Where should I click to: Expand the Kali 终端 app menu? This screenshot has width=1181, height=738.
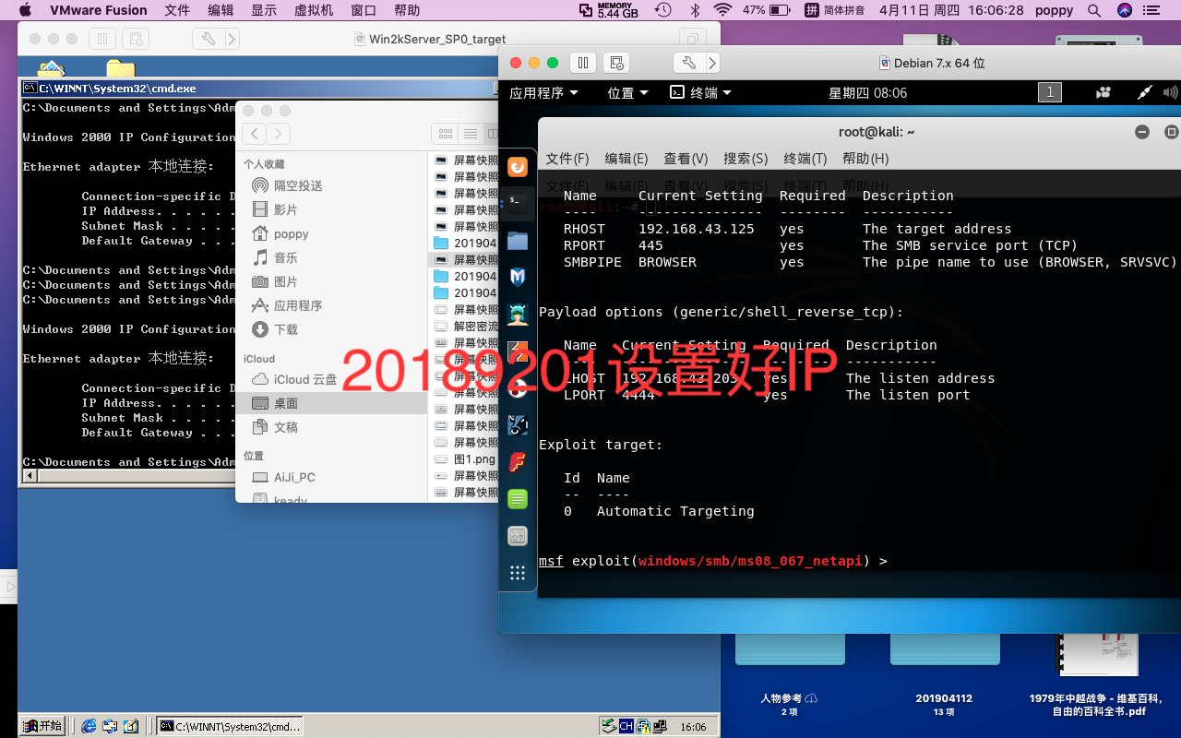tap(700, 92)
